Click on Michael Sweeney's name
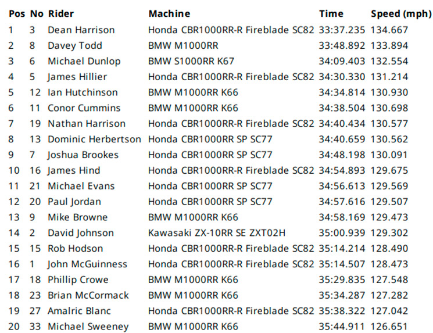The width and height of the screenshot is (433, 333). pyautogui.click(x=88, y=327)
